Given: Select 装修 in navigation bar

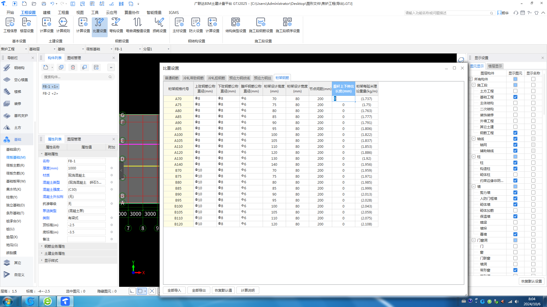Looking at the screenshot, I should [x=17, y=103].
